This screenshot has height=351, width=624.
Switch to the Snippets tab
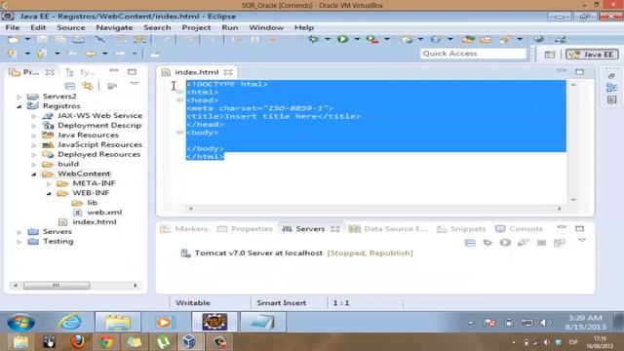[461, 229]
